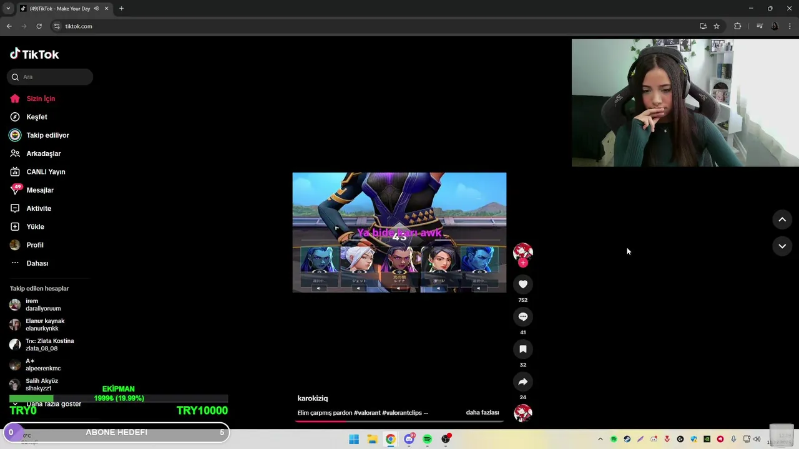The image size is (799, 449).
Task: Show hidden system tray icons
Action: pos(600,439)
